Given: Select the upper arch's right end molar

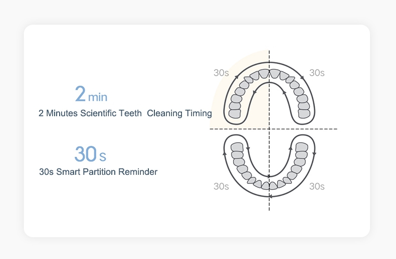Looking at the screenshot, I should (x=304, y=114).
